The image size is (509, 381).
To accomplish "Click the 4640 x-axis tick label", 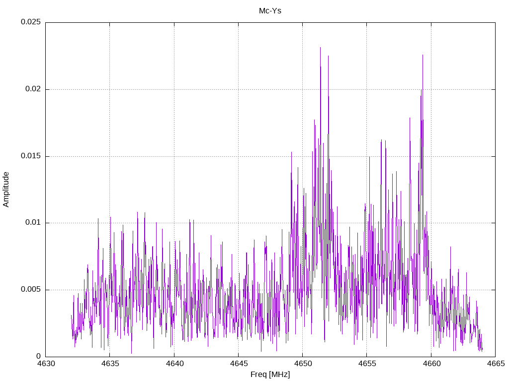I will pyautogui.click(x=174, y=364).
